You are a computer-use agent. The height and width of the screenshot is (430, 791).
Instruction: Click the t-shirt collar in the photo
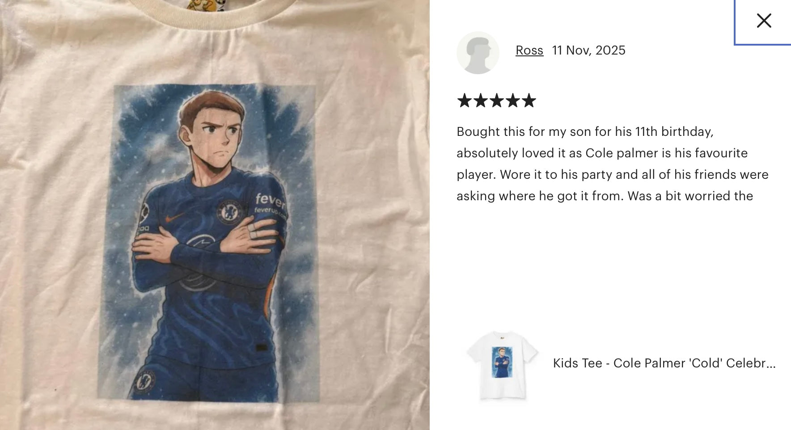(215, 11)
